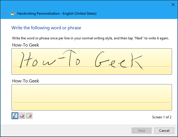Click the first "How-To Geek" label
This screenshot has height=137, width=178.
tap(26, 45)
